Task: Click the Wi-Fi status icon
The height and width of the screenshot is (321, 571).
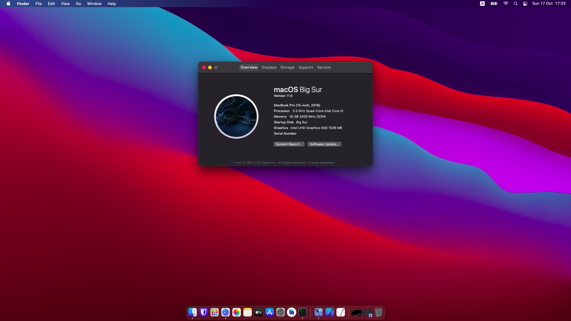Action: coord(506,4)
